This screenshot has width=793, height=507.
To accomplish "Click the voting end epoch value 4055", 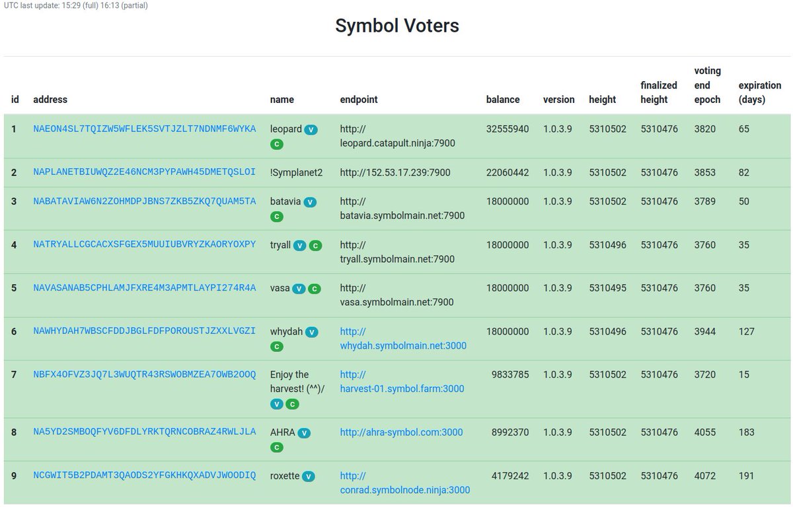I will 705,432.
